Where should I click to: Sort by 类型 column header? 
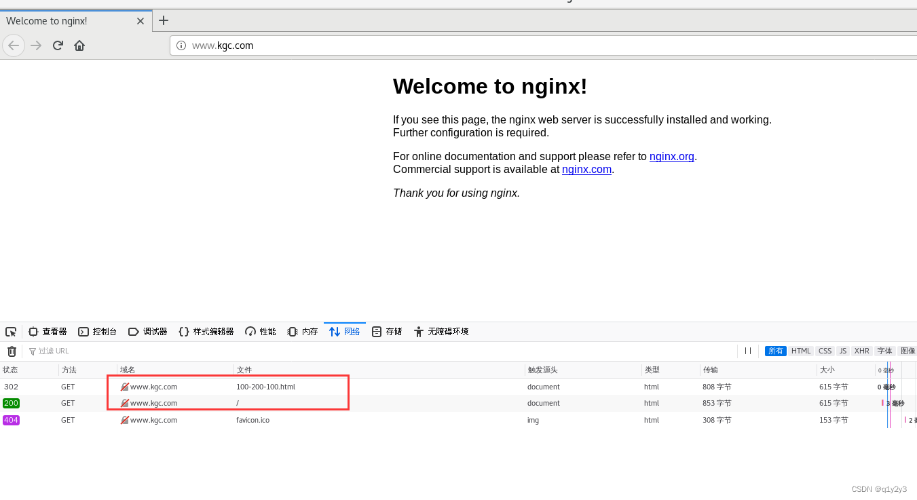(x=671, y=370)
